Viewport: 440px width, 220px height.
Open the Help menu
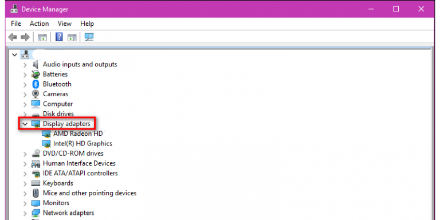(87, 23)
